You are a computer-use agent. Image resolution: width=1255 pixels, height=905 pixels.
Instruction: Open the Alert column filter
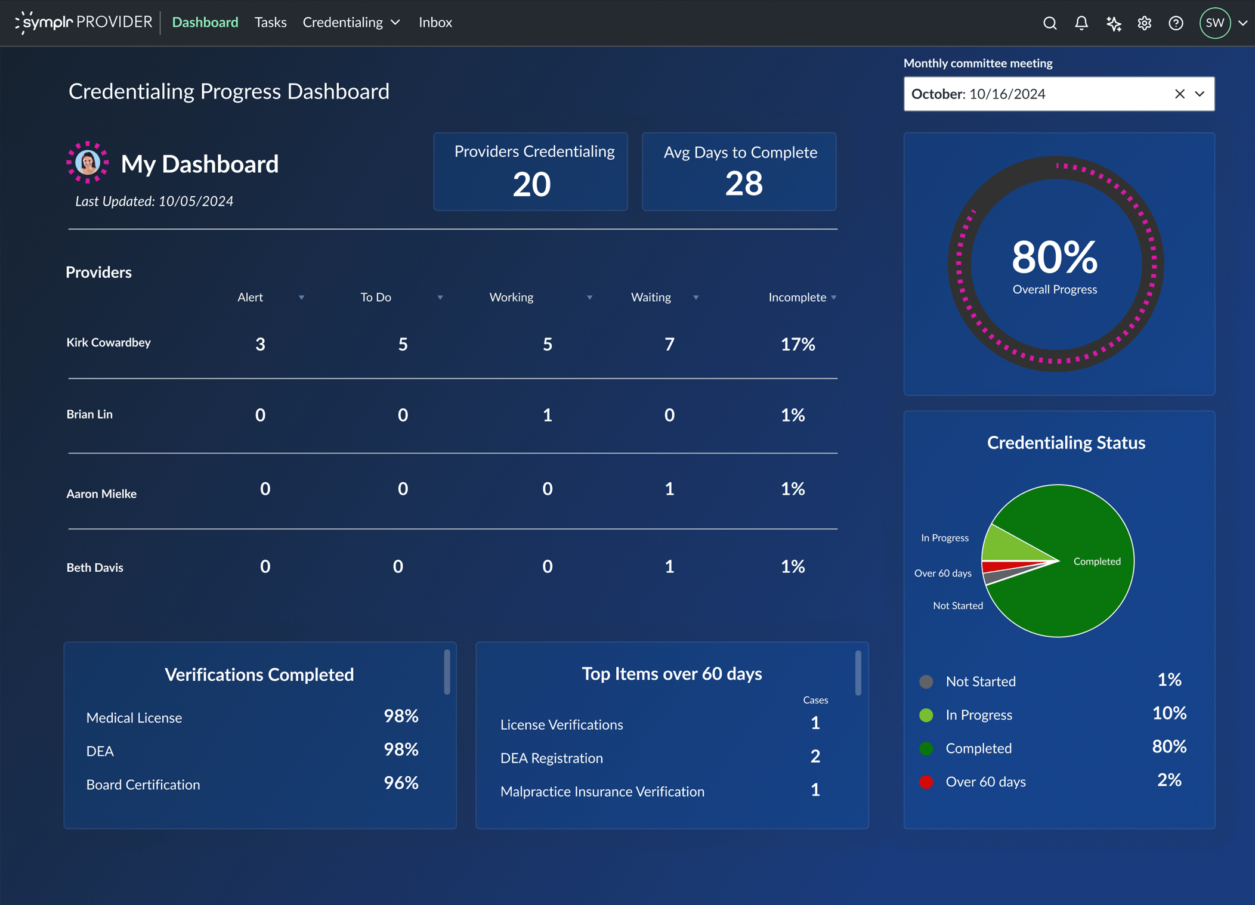tap(302, 297)
